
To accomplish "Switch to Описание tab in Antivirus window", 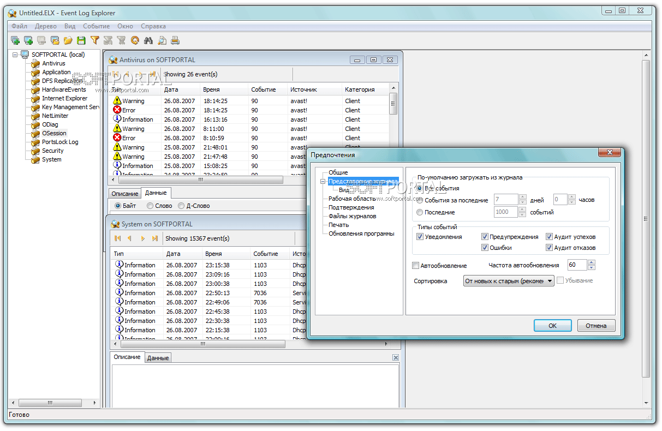I will (x=125, y=194).
